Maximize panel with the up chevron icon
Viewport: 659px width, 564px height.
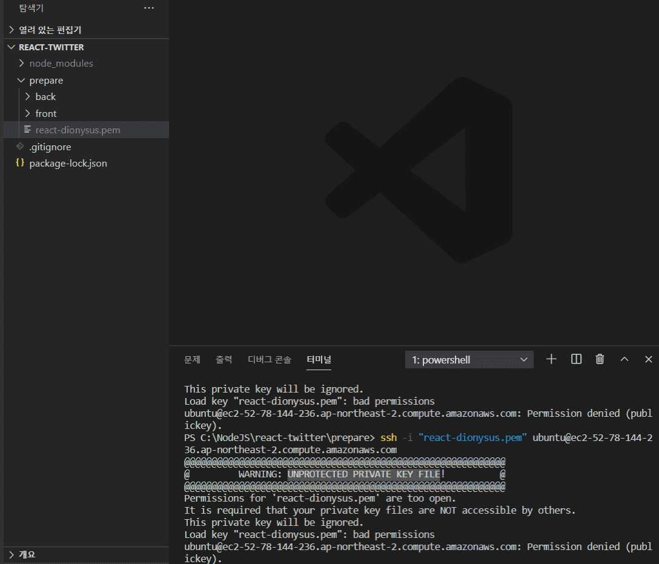click(x=624, y=359)
